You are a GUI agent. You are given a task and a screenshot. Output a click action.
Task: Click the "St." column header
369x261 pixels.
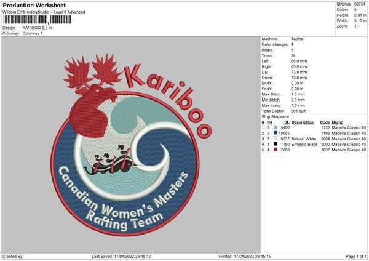[x=287, y=122]
